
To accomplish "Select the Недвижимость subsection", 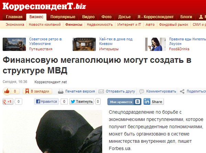I will pos(100,25).
